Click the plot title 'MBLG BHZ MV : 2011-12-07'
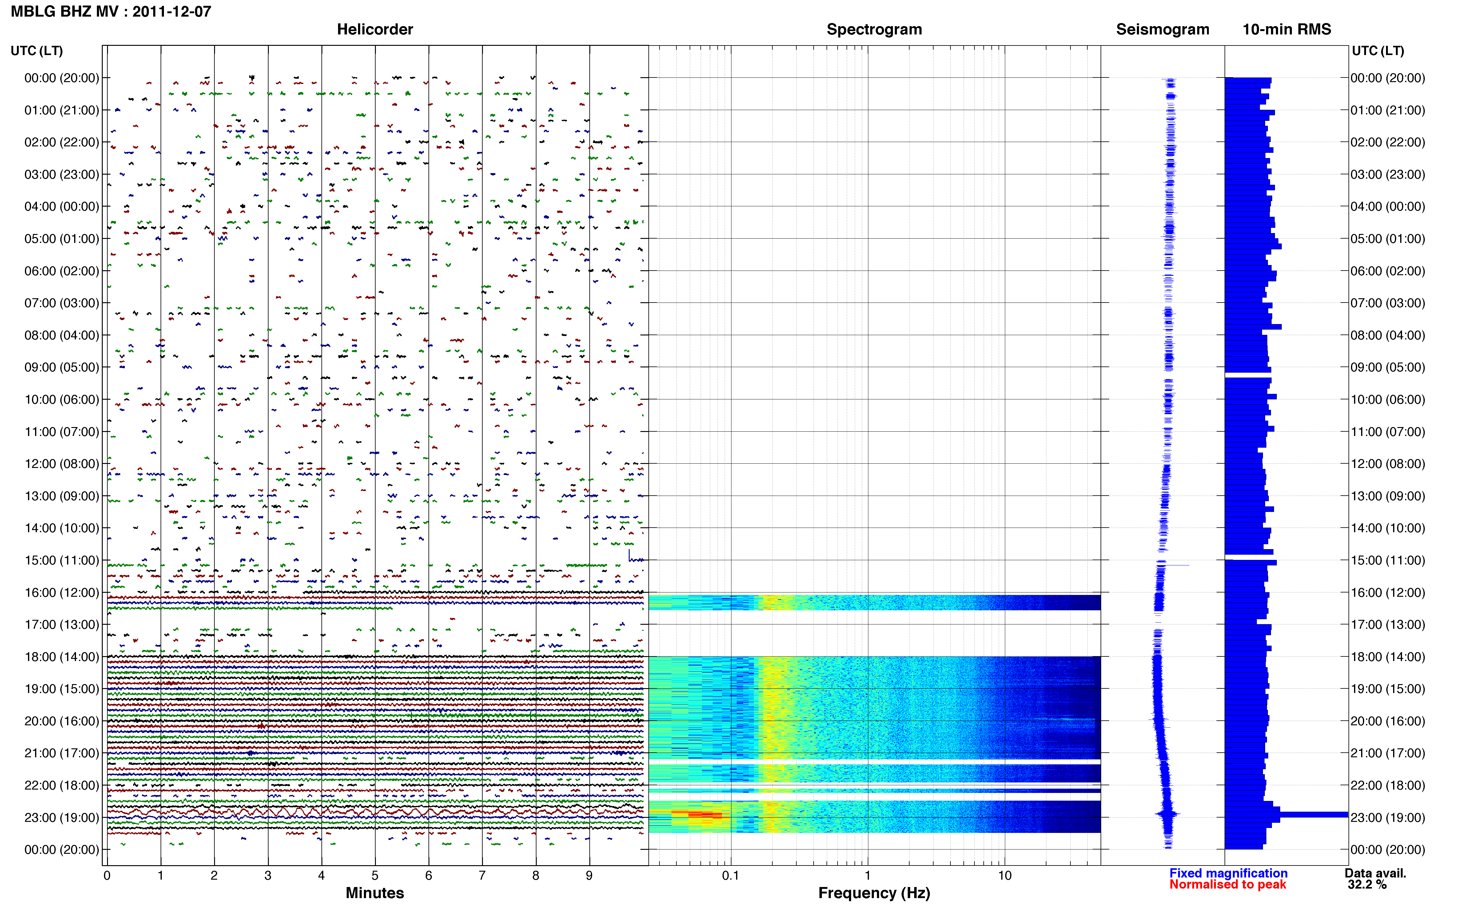Image resolution: width=1458 pixels, height=911 pixels. (111, 11)
